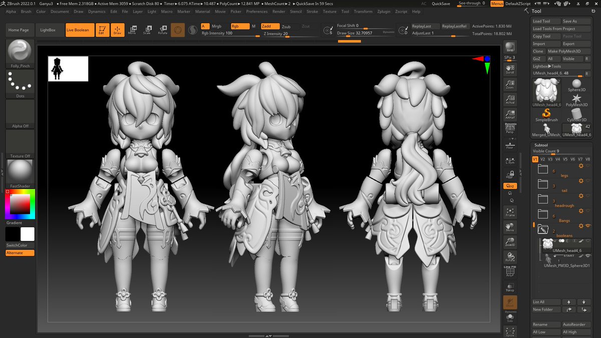This screenshot has height=338, width=601.
Task: Switch to Rotate transform mode
Action: click(x=162, y=30)
